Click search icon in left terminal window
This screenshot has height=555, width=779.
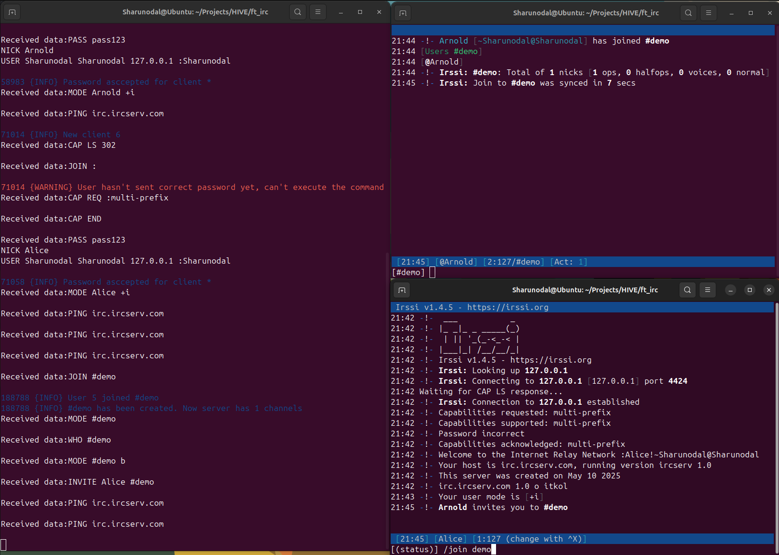click(298, 12)
